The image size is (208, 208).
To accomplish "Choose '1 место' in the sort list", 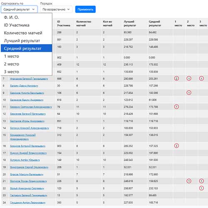I will point(27,56).
